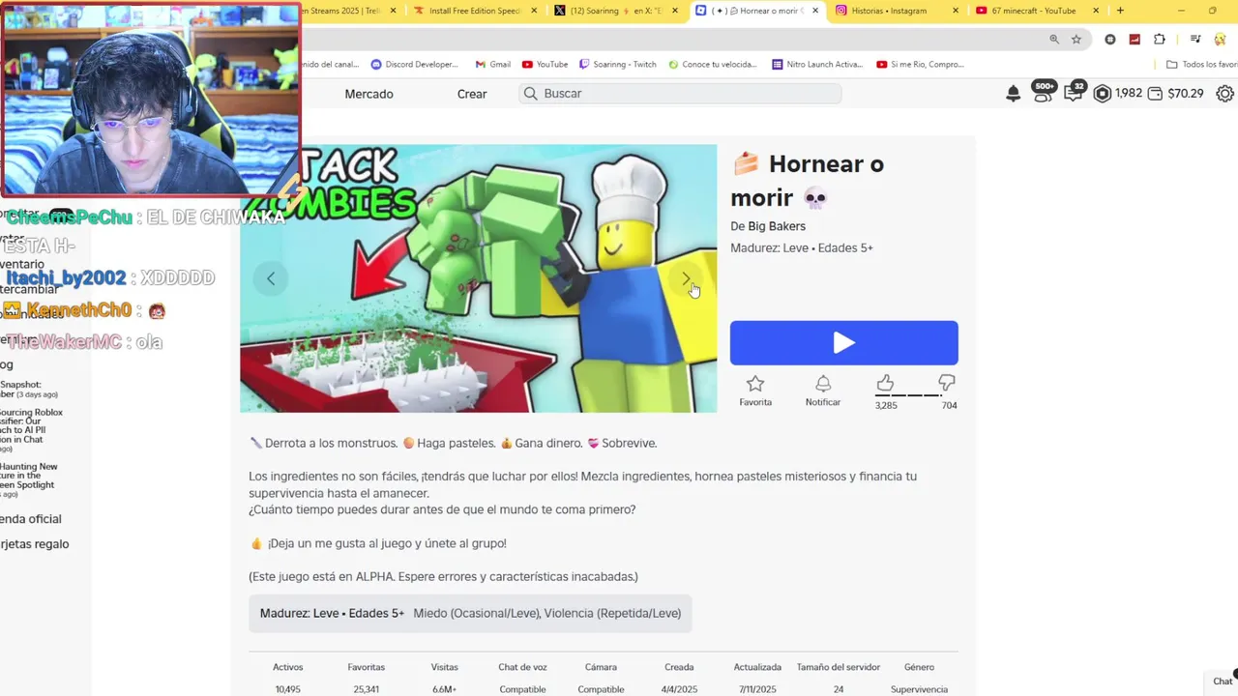
Task: Open Soarinng - Twitch bookmark
Action: click(x=617, y=65)
